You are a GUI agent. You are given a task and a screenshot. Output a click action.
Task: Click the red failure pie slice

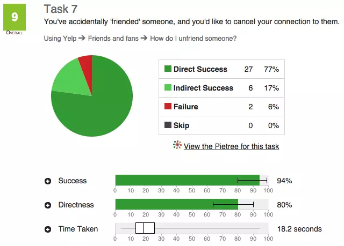pos(86,63)
